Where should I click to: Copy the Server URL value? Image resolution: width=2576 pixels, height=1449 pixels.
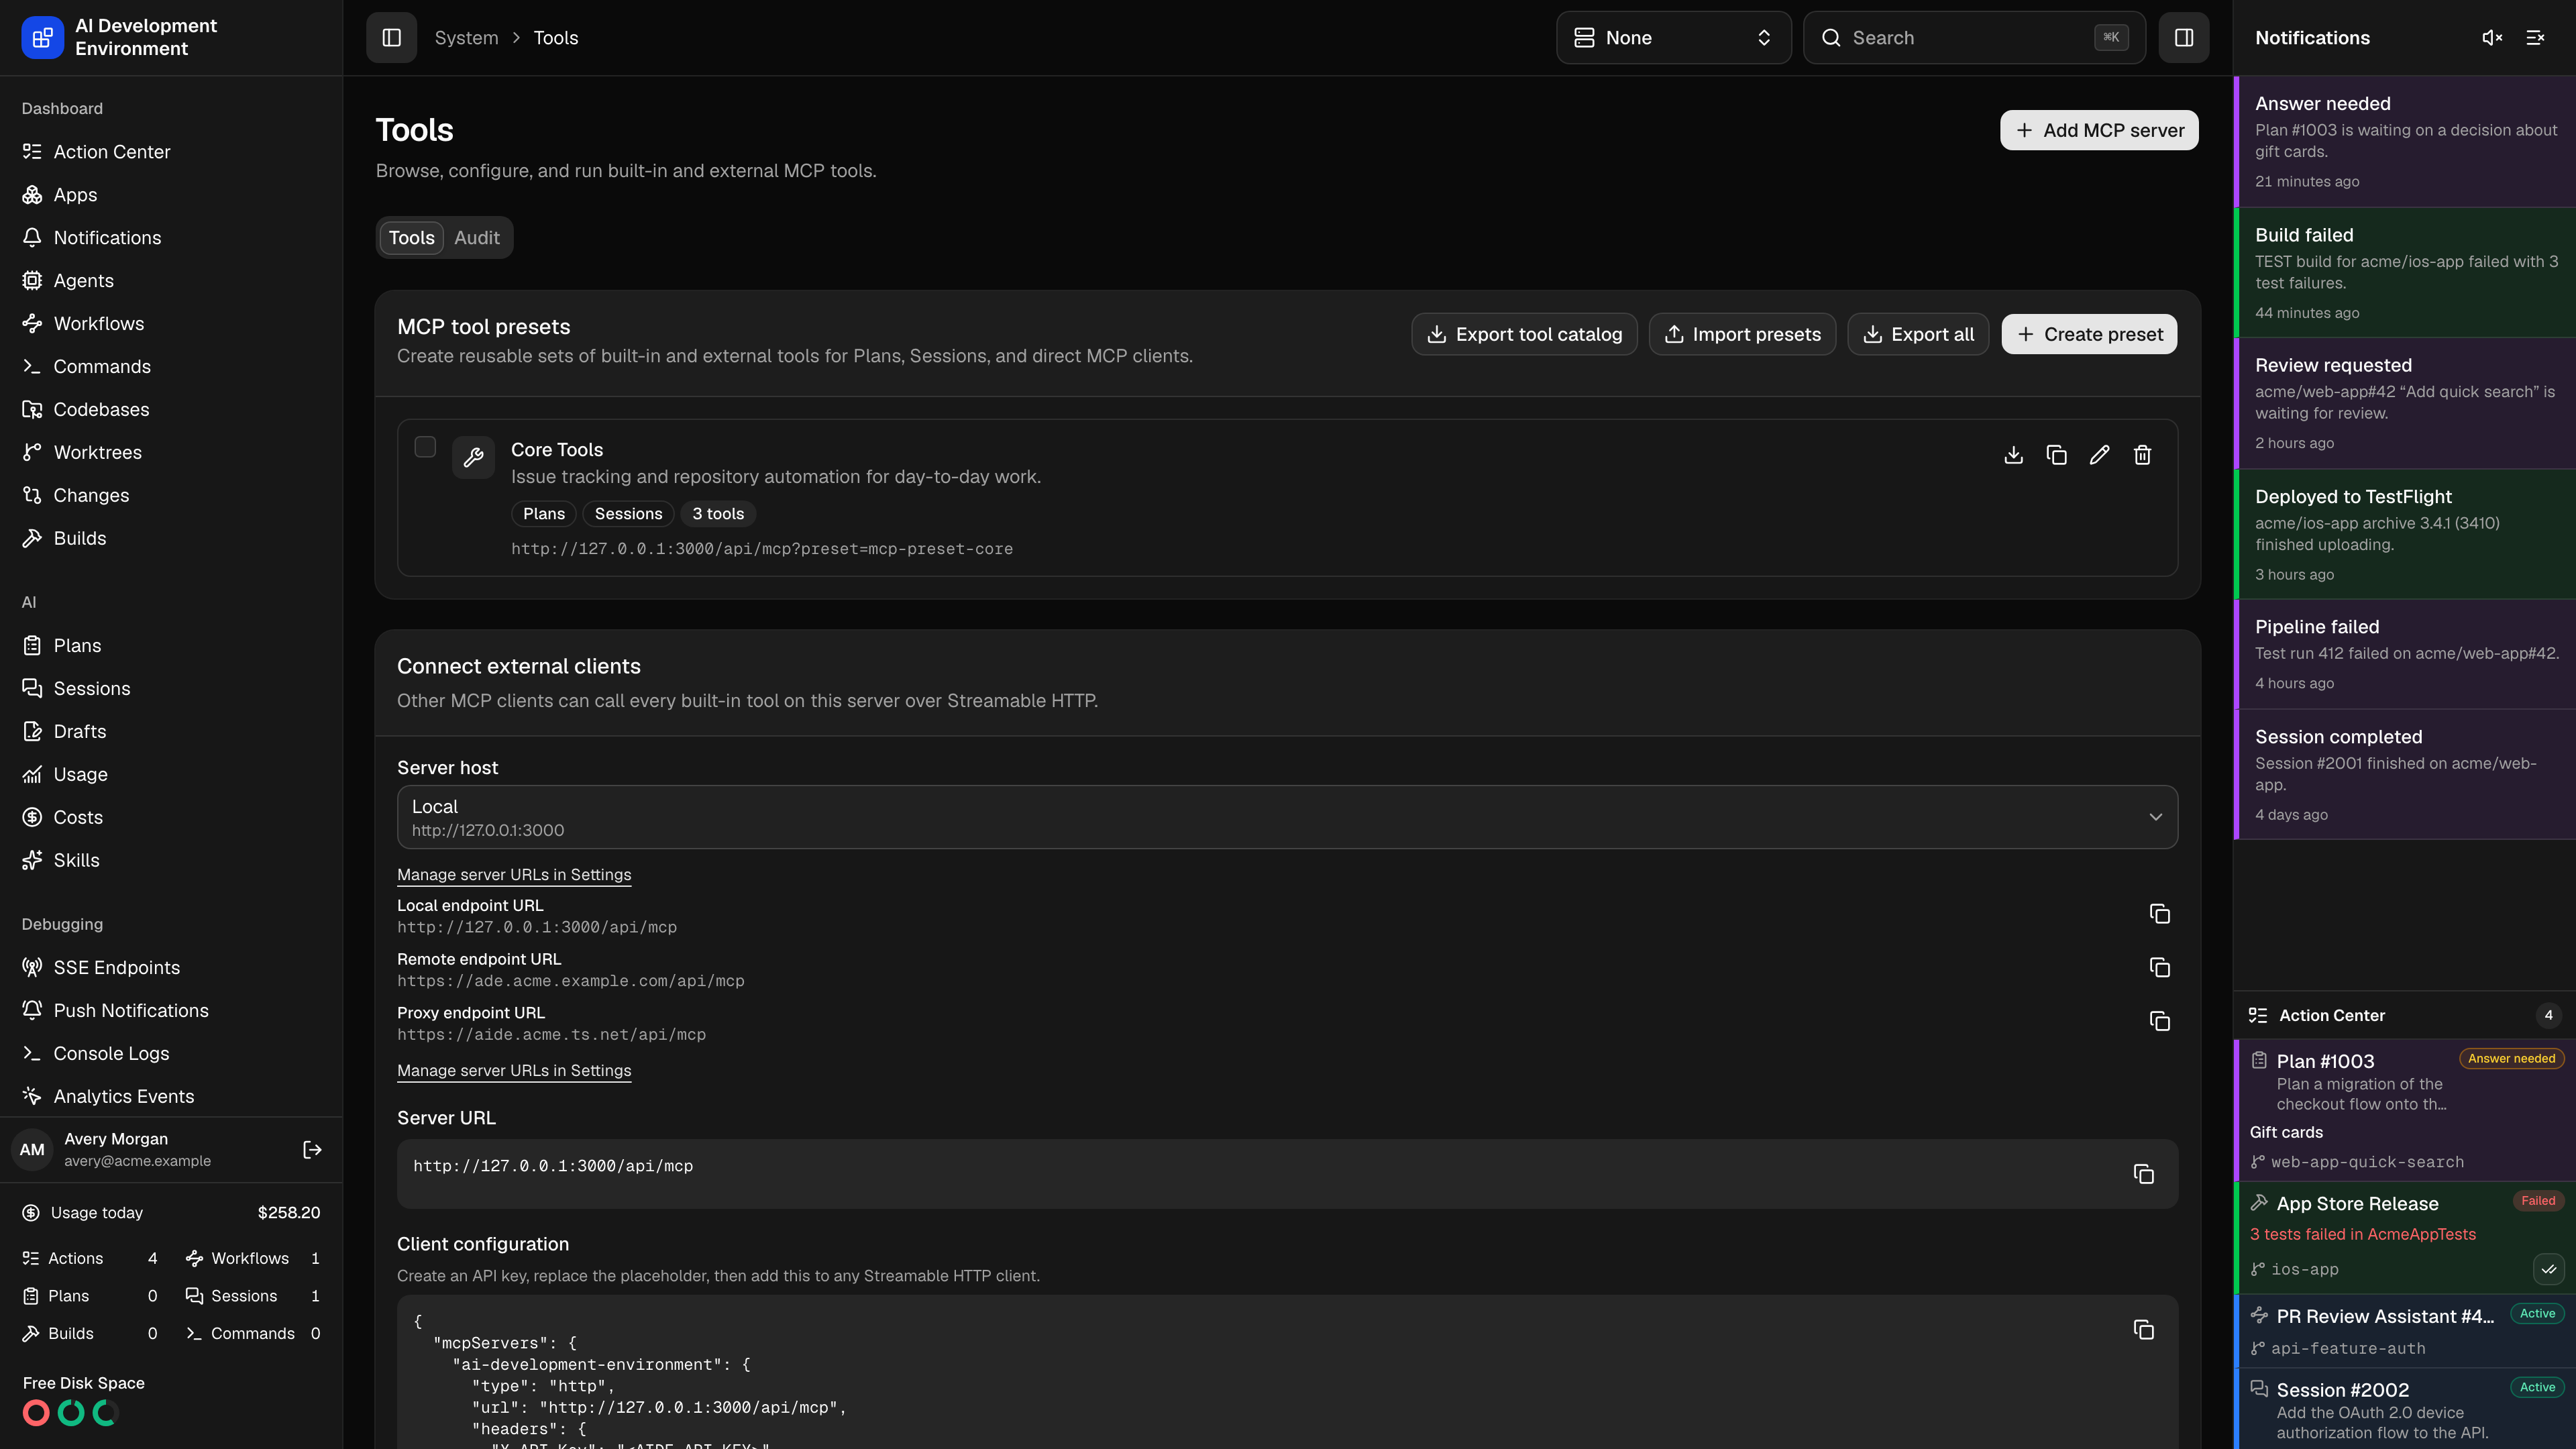tap(2143, 1174)
